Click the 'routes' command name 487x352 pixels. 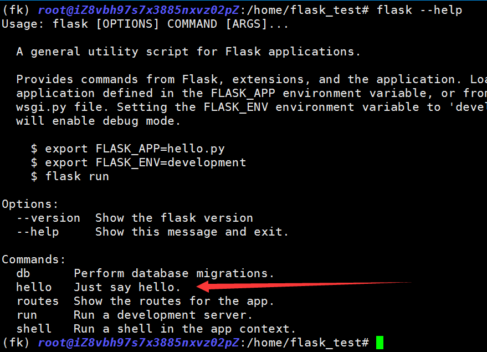38,301
